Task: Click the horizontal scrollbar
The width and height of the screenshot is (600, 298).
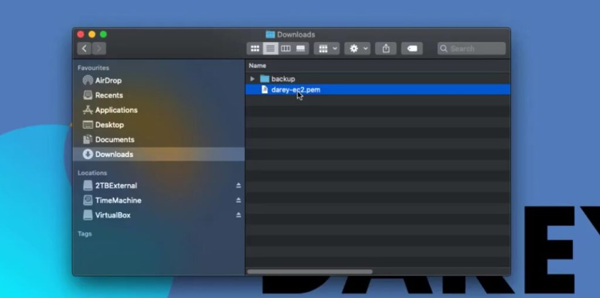Action: coord(309,272)
